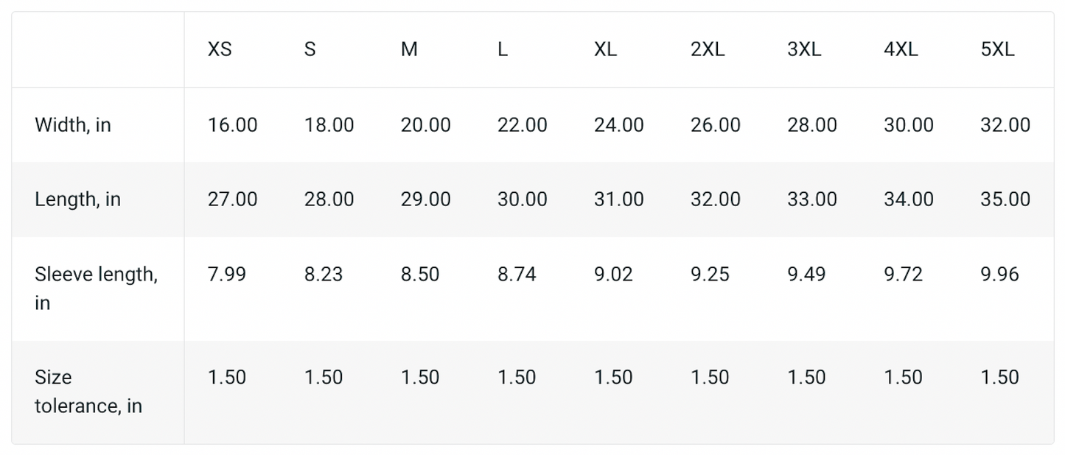
Task: Select sleeve length value 7.99
Action: click(x=226, y=275)
